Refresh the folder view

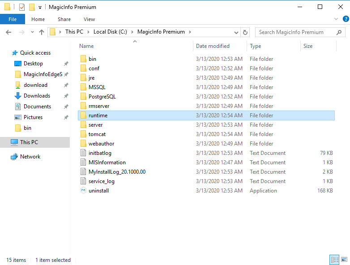click(245, 32)
